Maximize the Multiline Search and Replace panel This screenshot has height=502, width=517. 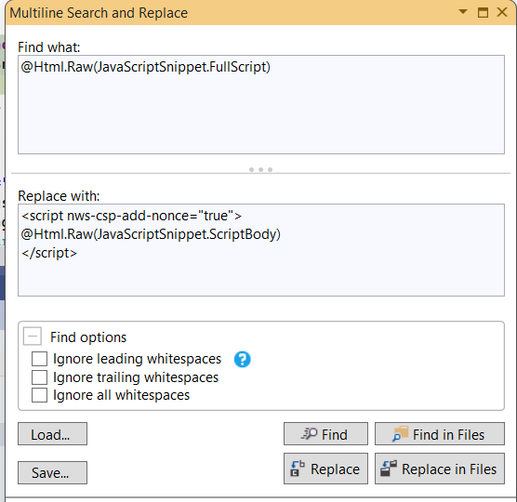(x=483, y=12)
